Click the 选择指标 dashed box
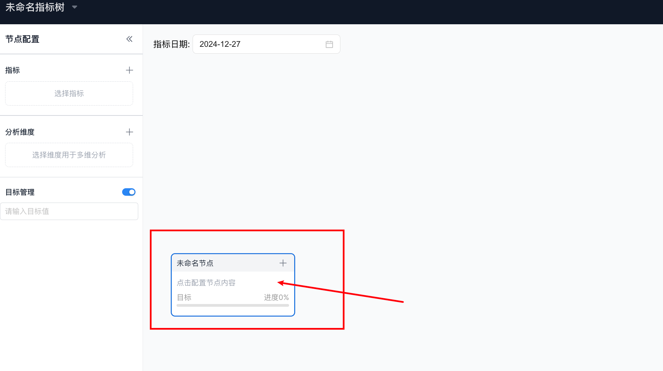This screenshot has width=663, height=371. (69, 94)
